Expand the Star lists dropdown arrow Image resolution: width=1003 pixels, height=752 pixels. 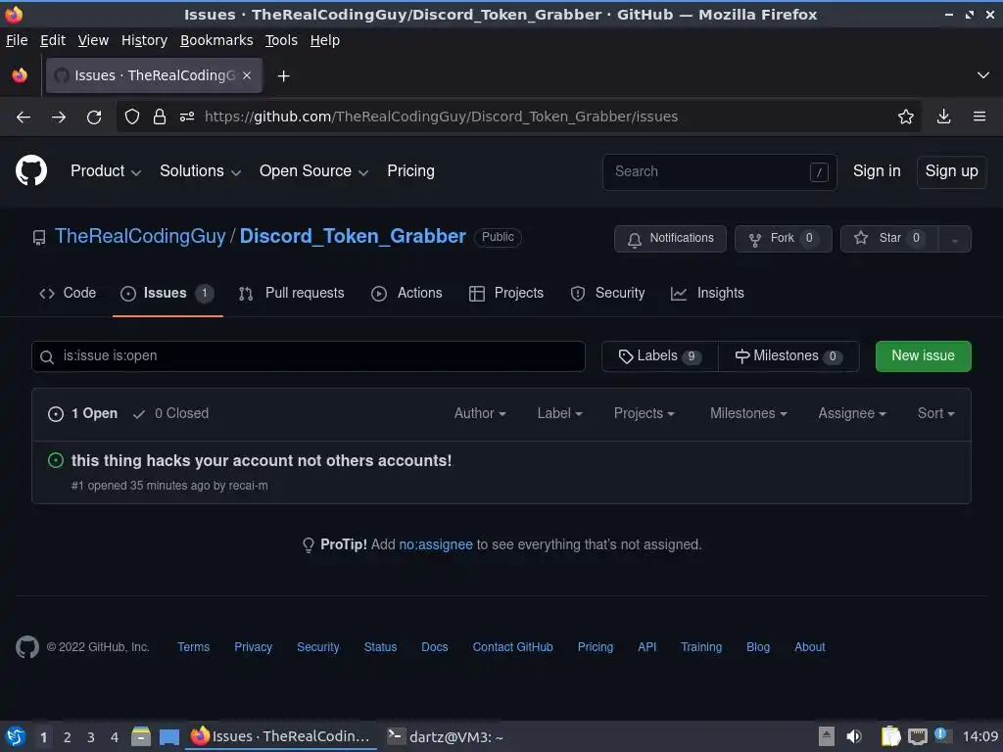[x=954, y=239]
